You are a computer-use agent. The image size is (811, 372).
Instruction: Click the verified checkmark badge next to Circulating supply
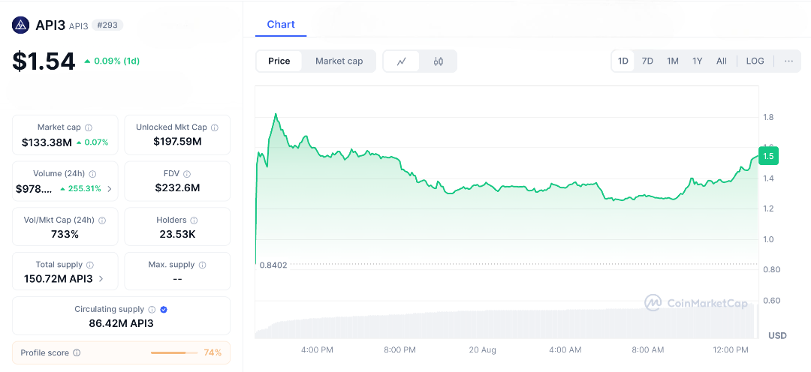click(164, 310)
